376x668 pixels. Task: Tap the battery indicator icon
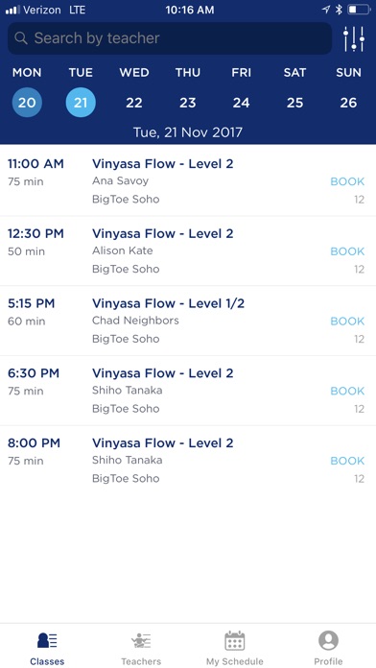[359, 10]
